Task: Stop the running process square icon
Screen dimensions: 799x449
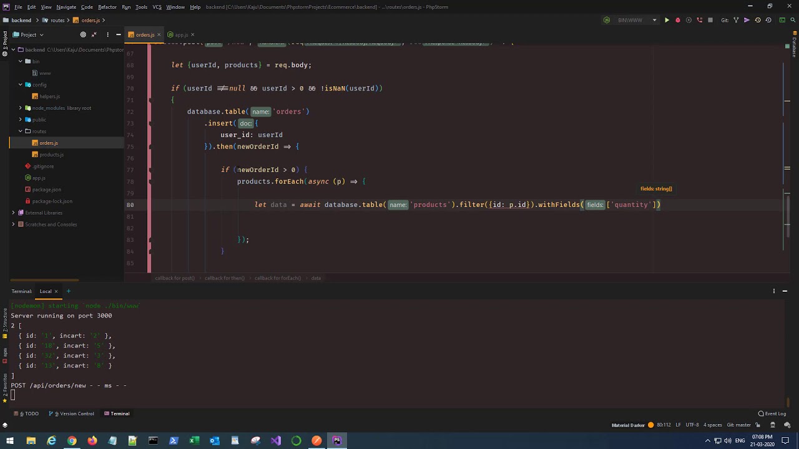Action: (x=710, y=20)
